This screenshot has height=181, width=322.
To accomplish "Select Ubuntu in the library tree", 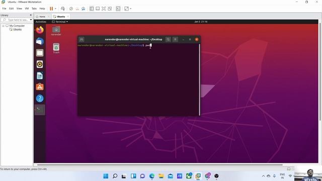I will 17,30.
